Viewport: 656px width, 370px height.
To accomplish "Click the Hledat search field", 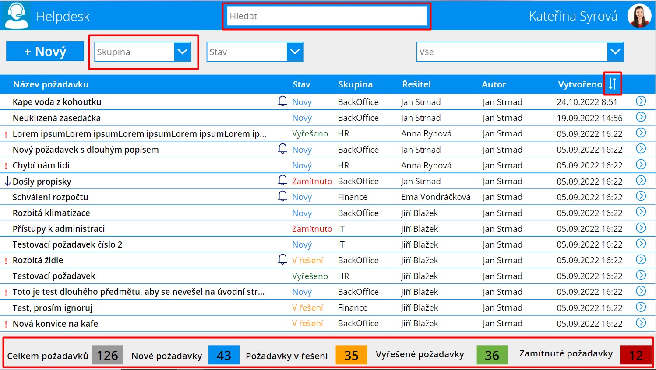I will click(x=327, y=16).
